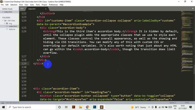Open the Tools menu
Image resolution: width=195 pixels, height=110 pixels.
pos(38,5)
